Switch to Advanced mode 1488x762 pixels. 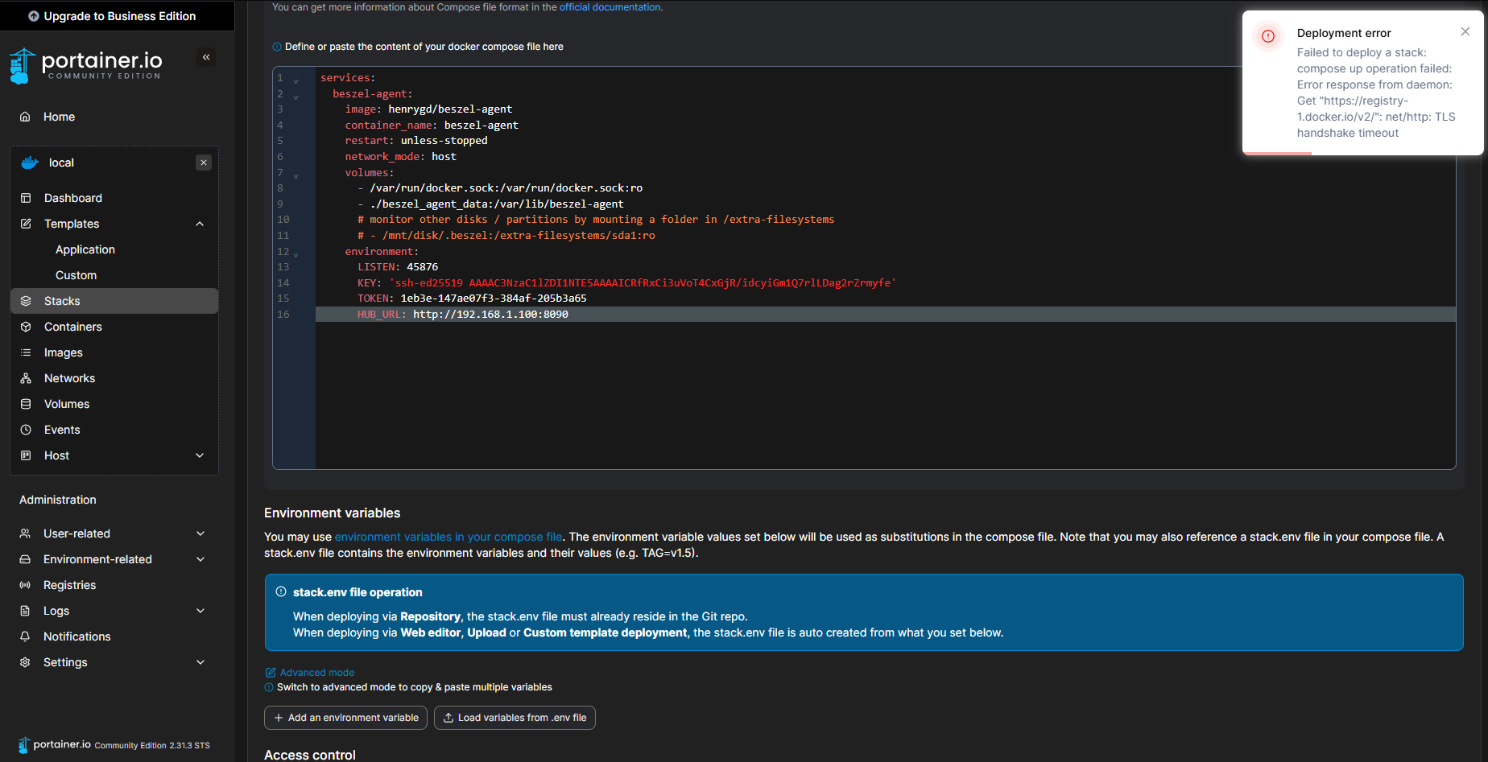[316, 673]
